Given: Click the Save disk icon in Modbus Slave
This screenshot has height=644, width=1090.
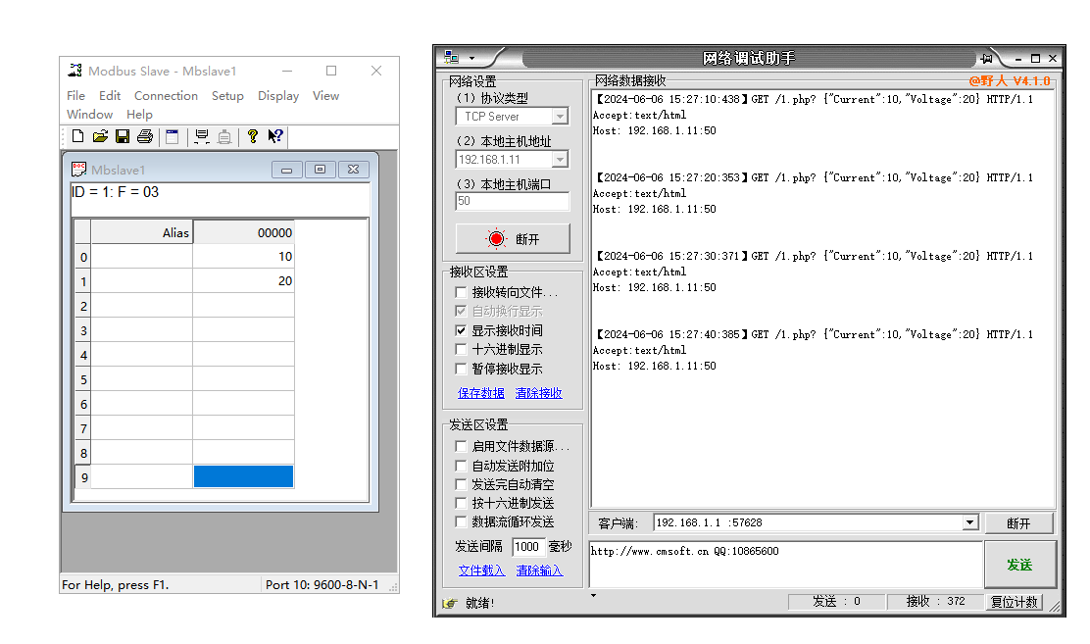Looking at the screenshot, I should [x=123, y=136].
